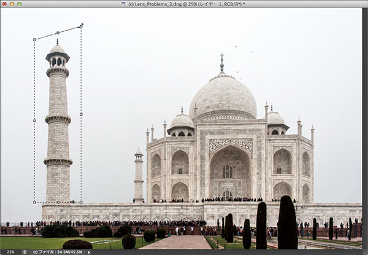Click inside the transform box on the minaret
Image resolution: width=368 pixels, height=255 pixels.
click(58, 123)
